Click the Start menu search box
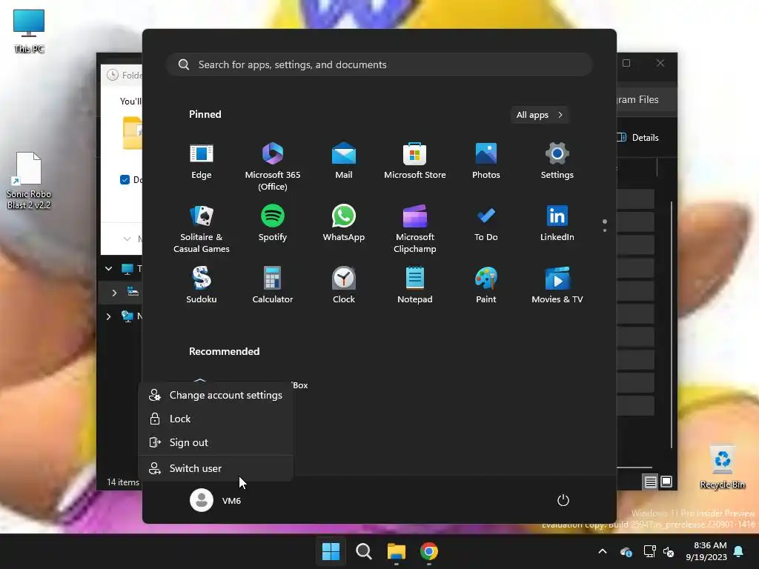Screen dimensions: 759x569 click(x=379, y=64)
